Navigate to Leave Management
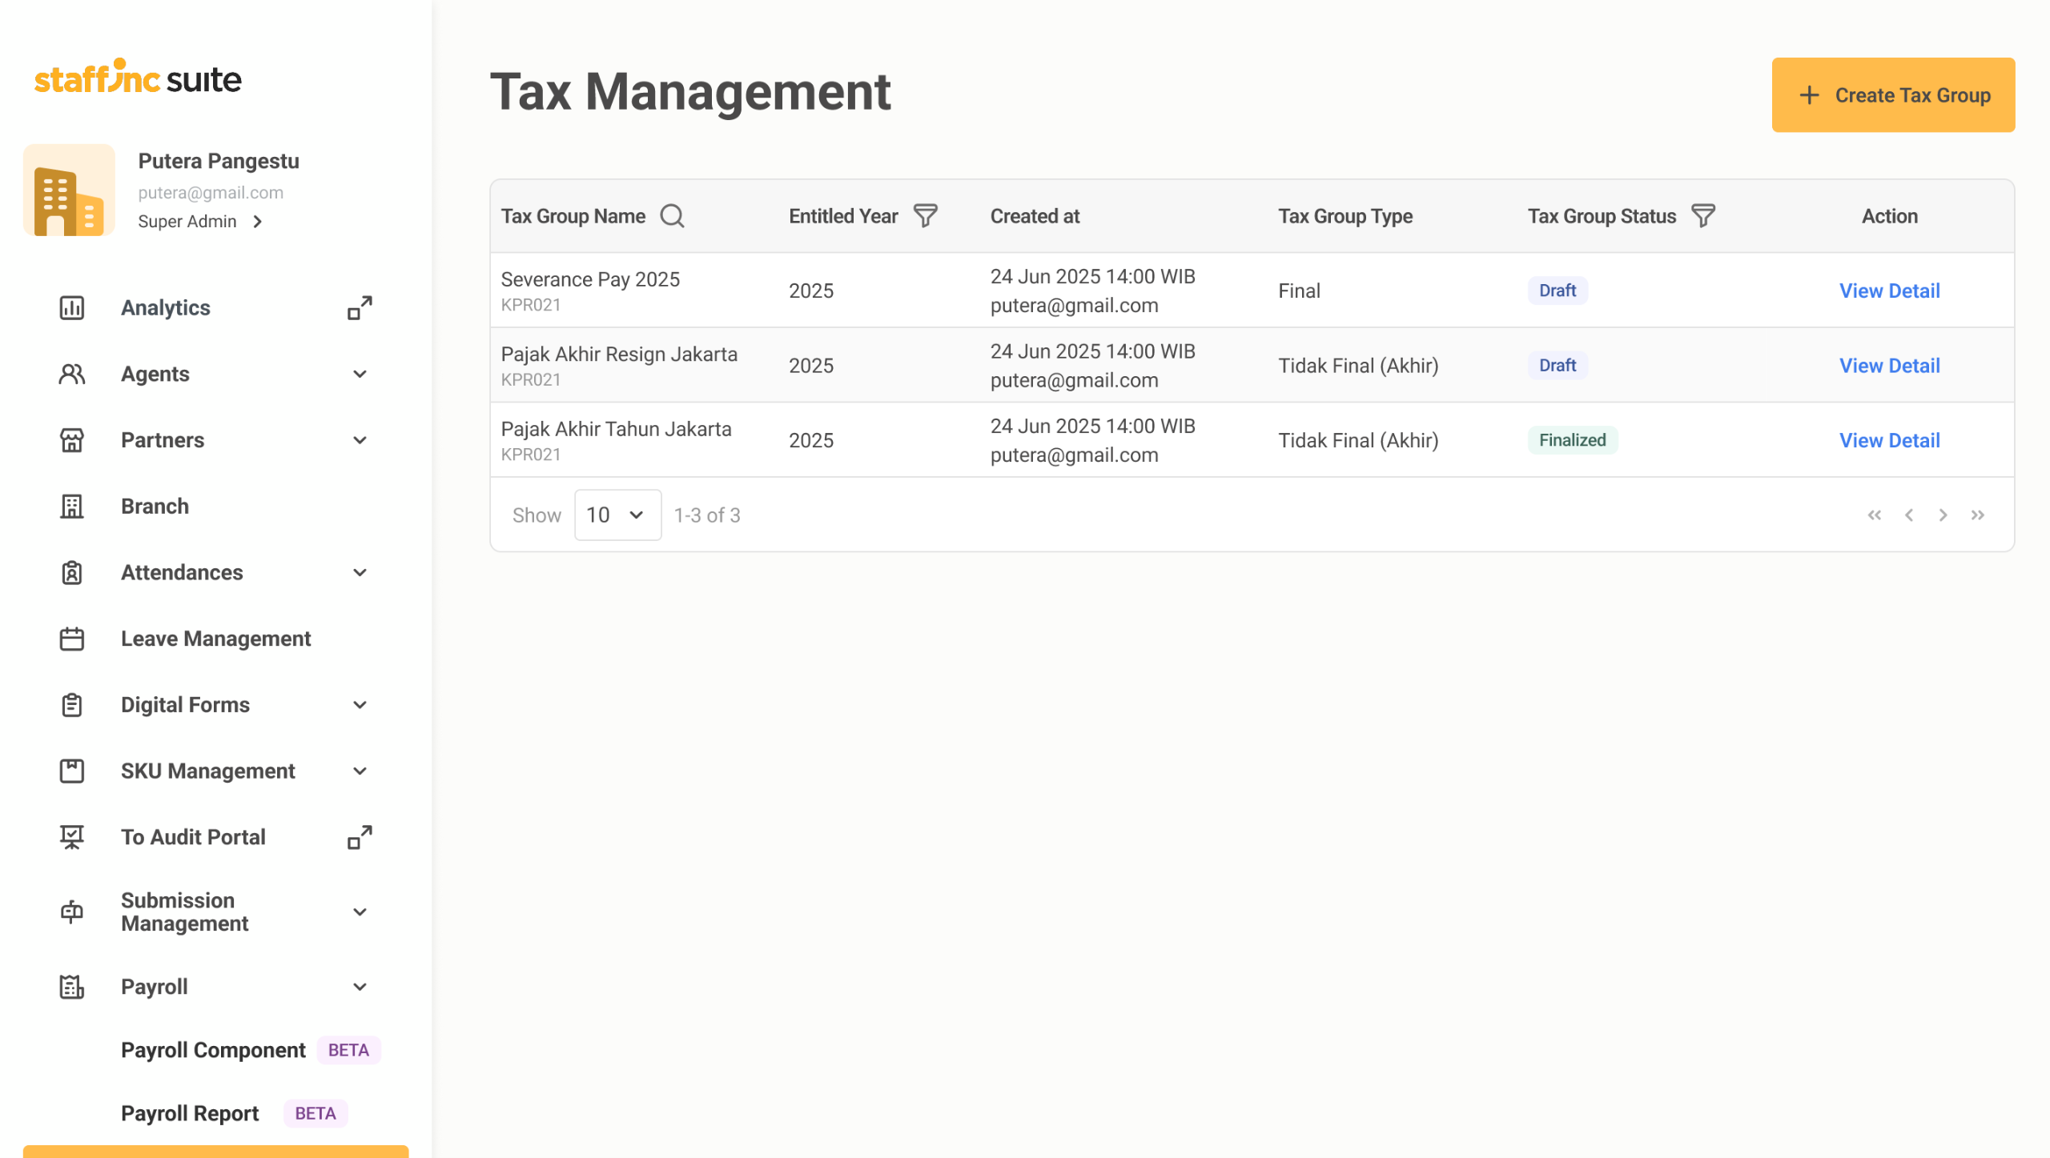 [215, 639]
